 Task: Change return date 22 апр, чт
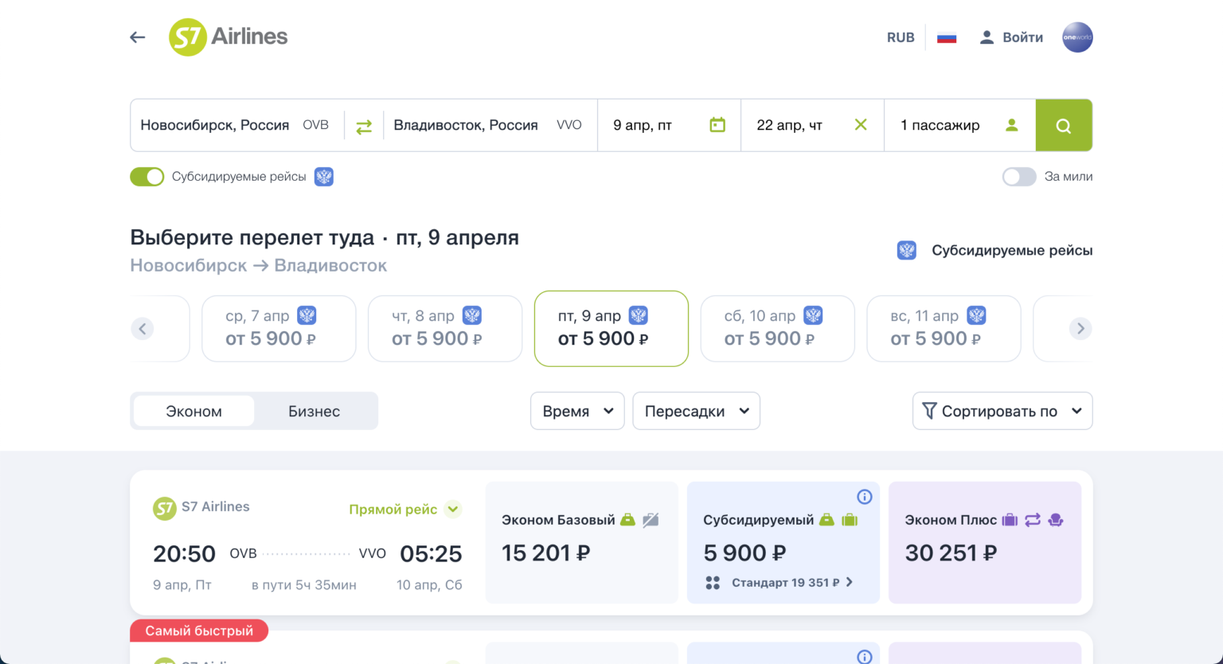812,125
